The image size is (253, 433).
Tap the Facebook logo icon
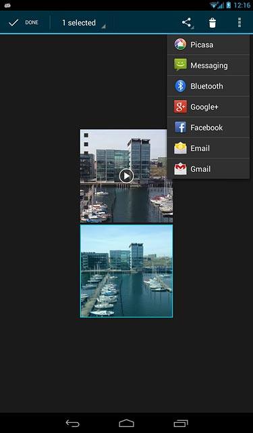pos(180,127)
